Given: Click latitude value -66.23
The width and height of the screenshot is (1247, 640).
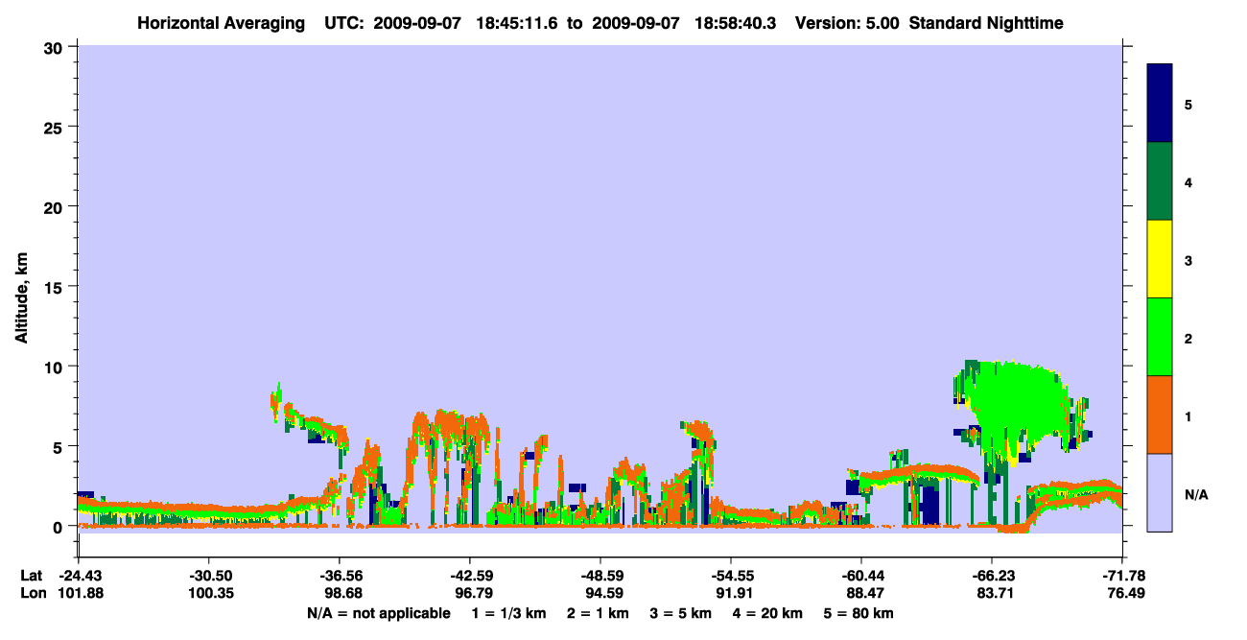Looking at the screenshot, I should [x=992, y=576].
